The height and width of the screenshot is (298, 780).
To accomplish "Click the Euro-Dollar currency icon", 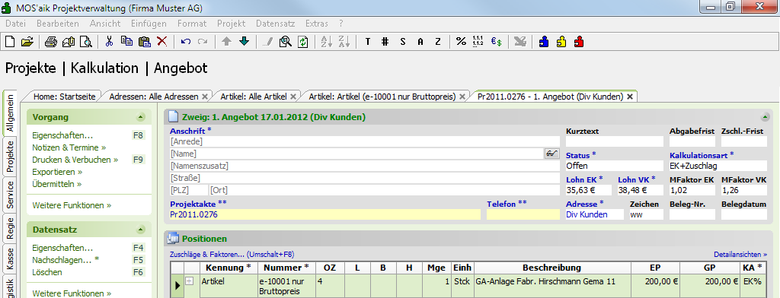I will click(x=496, y=42).
